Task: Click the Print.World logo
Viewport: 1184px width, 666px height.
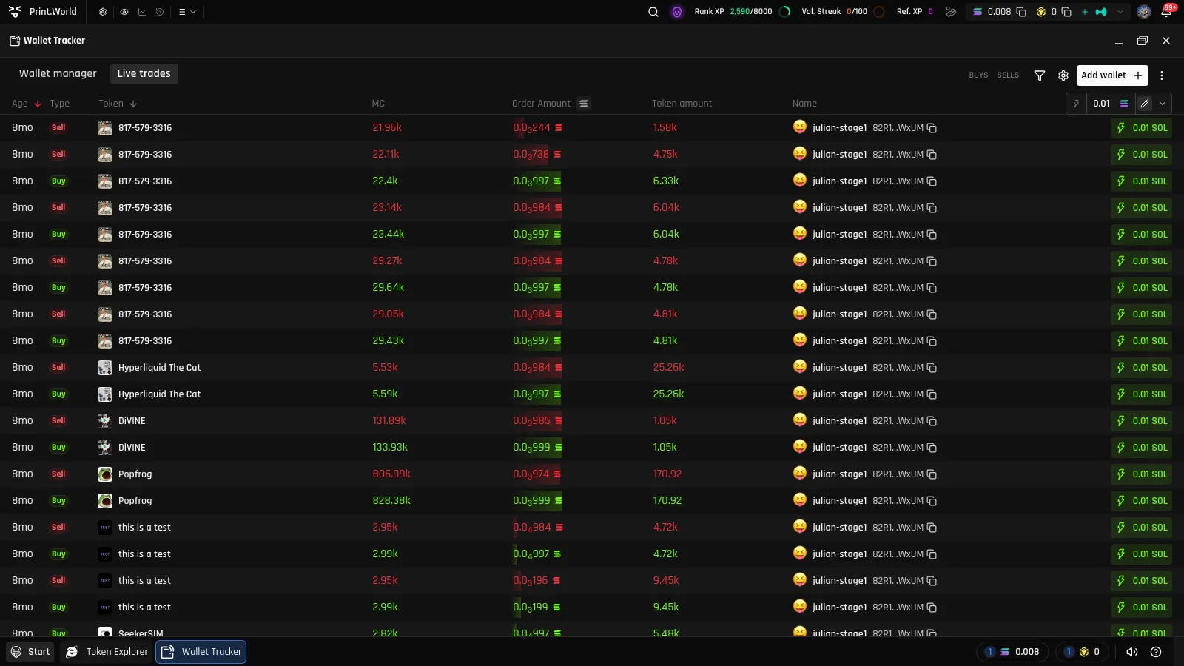Action: (x=43, y=12)
